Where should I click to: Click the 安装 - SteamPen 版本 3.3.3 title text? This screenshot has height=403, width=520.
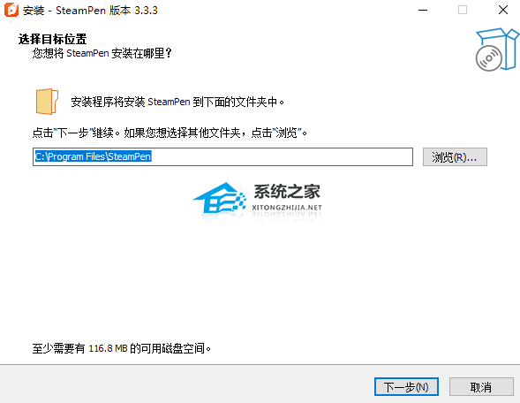(x=90, y=11)
